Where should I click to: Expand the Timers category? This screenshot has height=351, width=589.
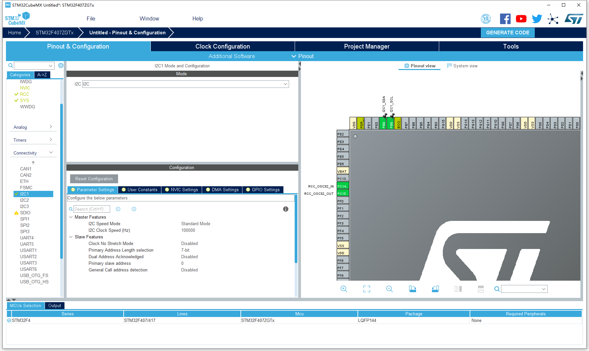[33, 140]
